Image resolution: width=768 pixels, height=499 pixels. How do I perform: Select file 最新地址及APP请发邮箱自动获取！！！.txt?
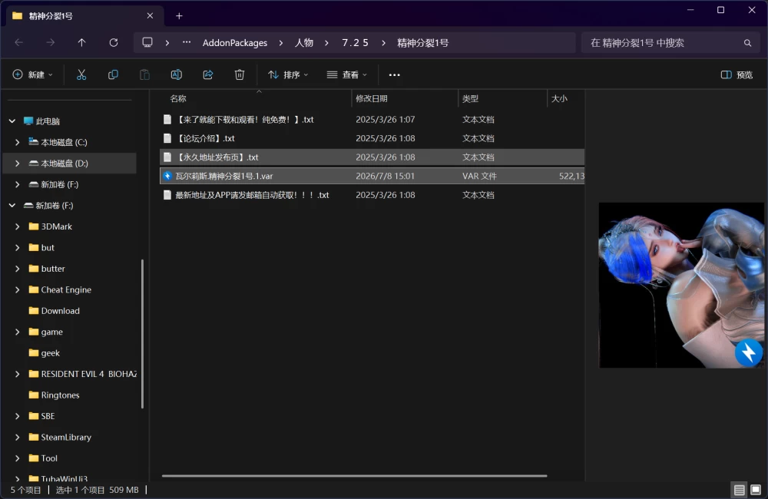coord(372,195)
